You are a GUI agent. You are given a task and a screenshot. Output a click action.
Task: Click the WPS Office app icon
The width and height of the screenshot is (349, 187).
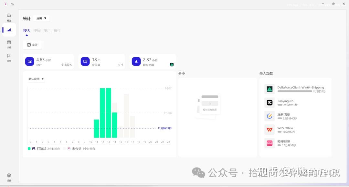point(270,130)
